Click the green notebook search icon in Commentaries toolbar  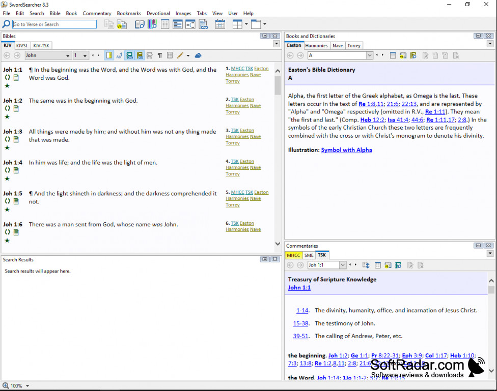(x=398, y=265)
